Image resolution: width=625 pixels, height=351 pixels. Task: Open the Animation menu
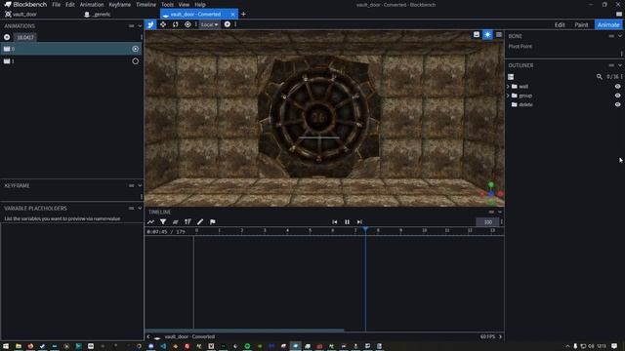coord(92,5)
